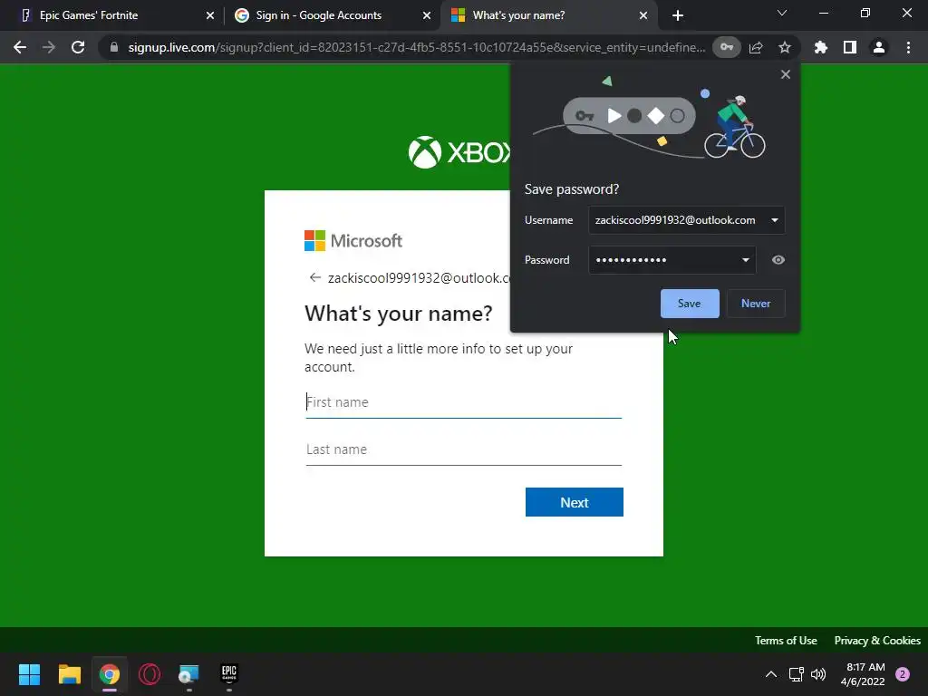Expand the Username dropdown arrow
This screenshot has height=696, width=928.
point(774,220)
